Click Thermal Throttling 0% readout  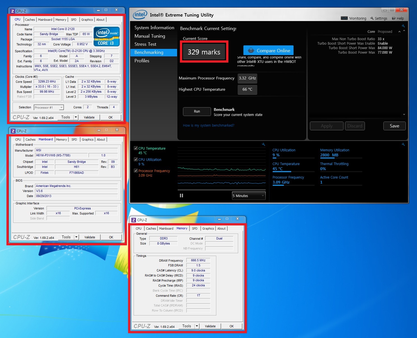pos(323,169)
